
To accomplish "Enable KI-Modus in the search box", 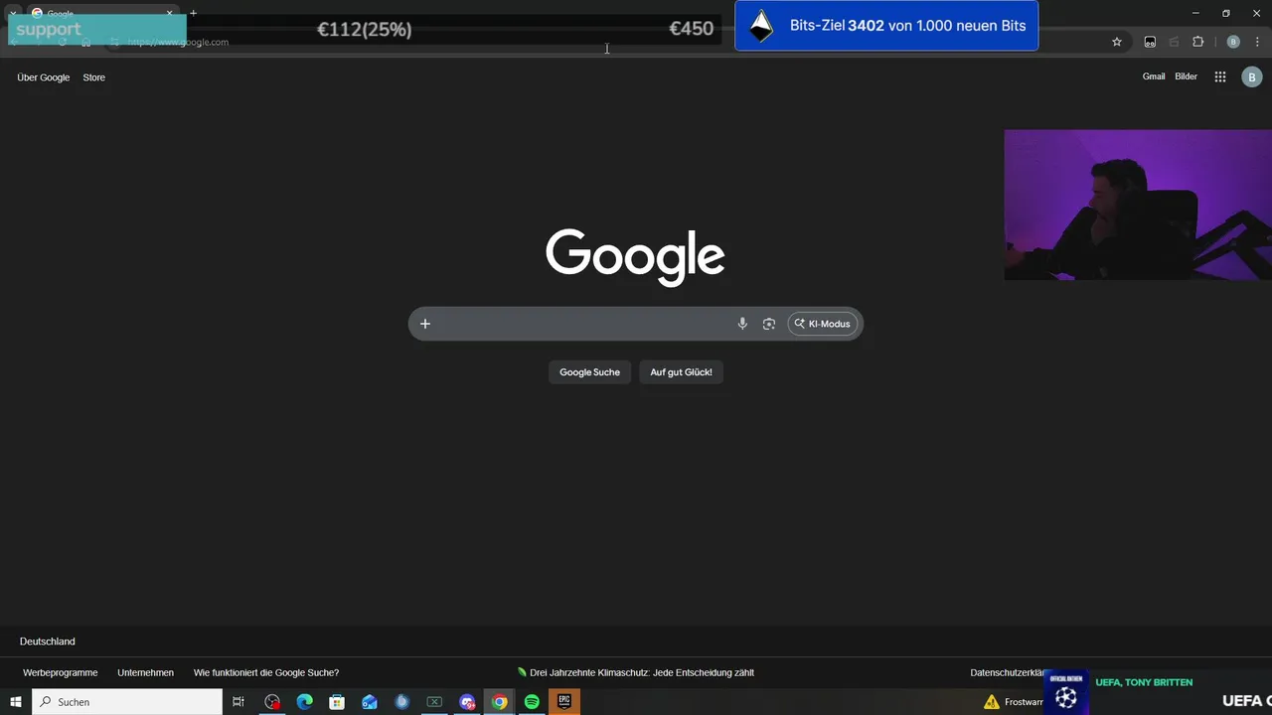I will coord(823,324).
